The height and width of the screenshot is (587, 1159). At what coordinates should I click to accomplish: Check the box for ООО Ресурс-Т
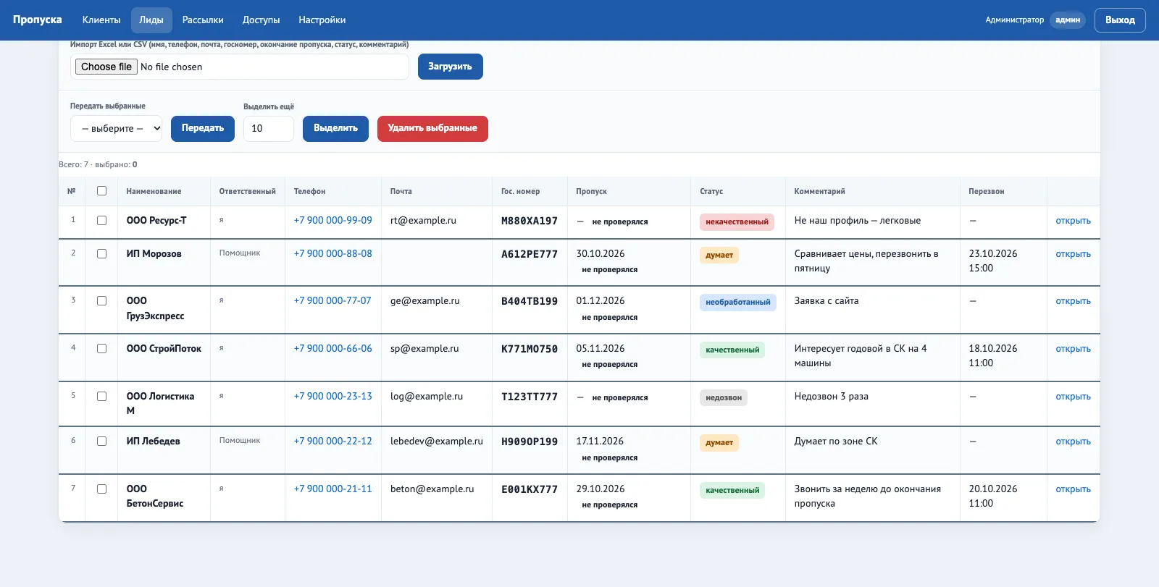pos(101,221)
